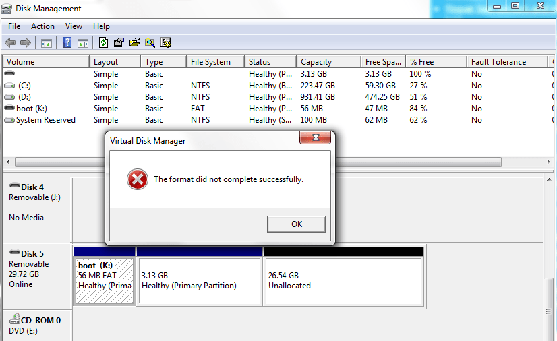Click the 100 % free cell
This screenshot has width=557, height=341.
(x=420, y=74)
